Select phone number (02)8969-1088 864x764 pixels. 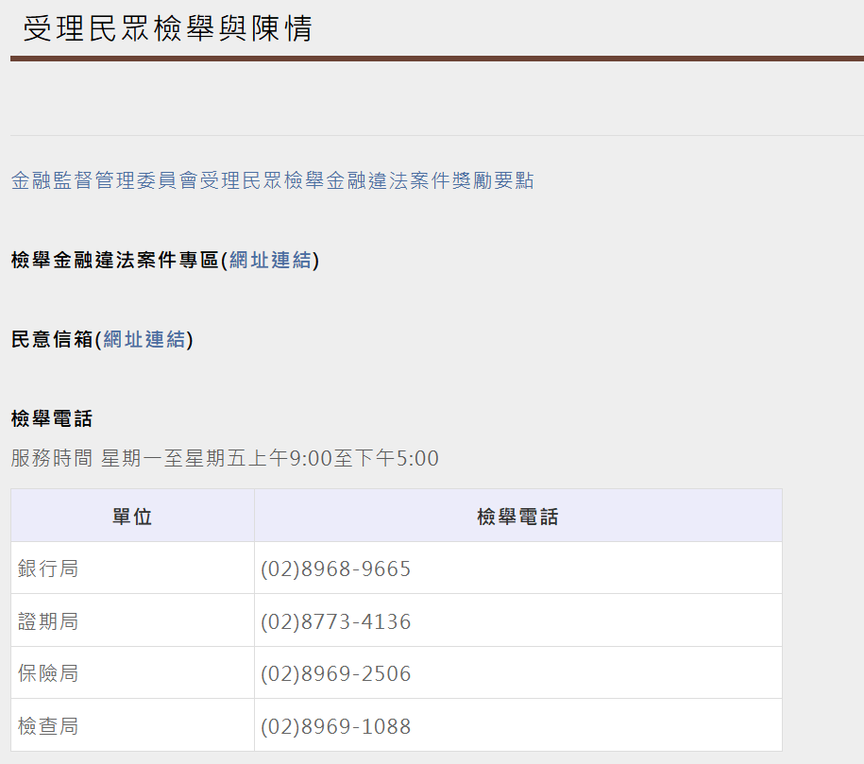coord(335,726)
